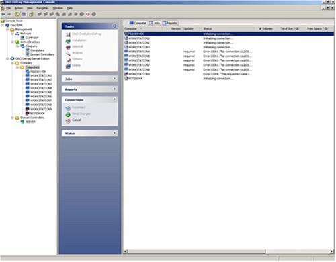The image size is (336, 262).
Task: Open the Favorites menu
Action: pos(42,8)
